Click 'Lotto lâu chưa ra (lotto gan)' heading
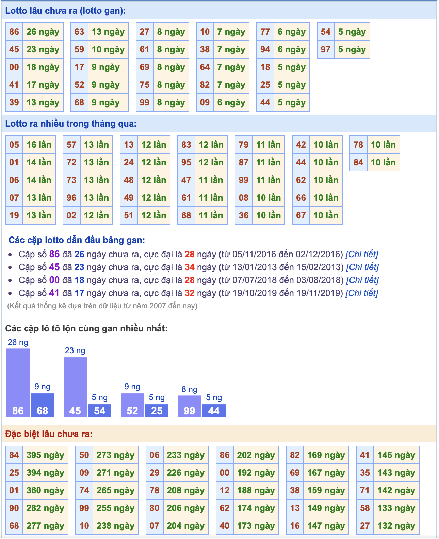This screenshot has width=439, height=539. point(65,11)
